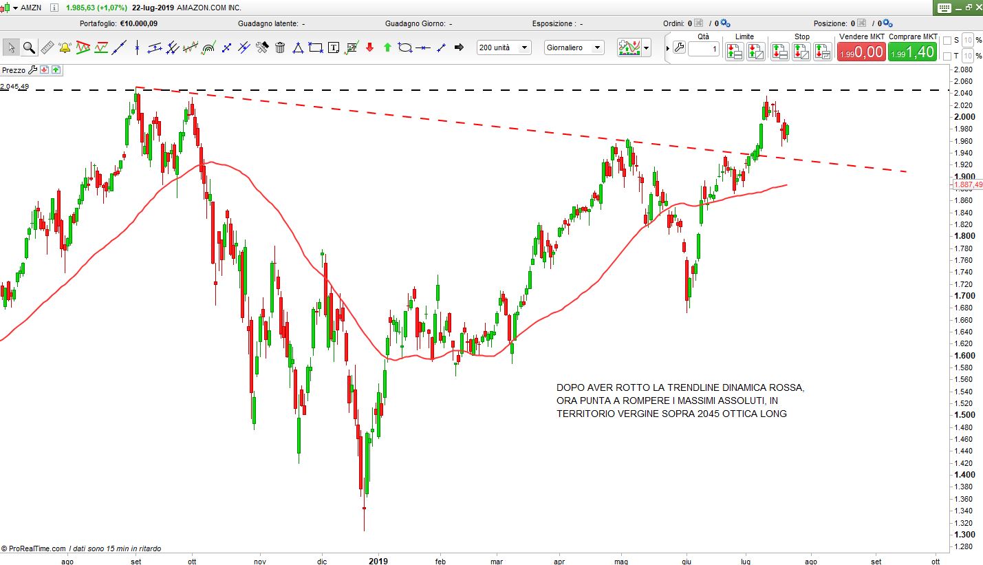Screen dimensions: 983x565
Task: Open the hammer and wrench object settings
Action: click(262, 47)
